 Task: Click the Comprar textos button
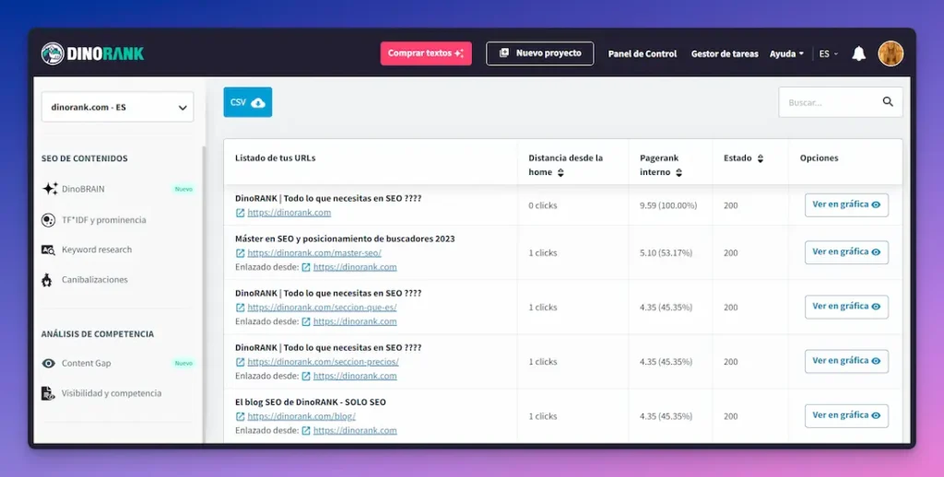pyautogui.click(x=426, y=53)
